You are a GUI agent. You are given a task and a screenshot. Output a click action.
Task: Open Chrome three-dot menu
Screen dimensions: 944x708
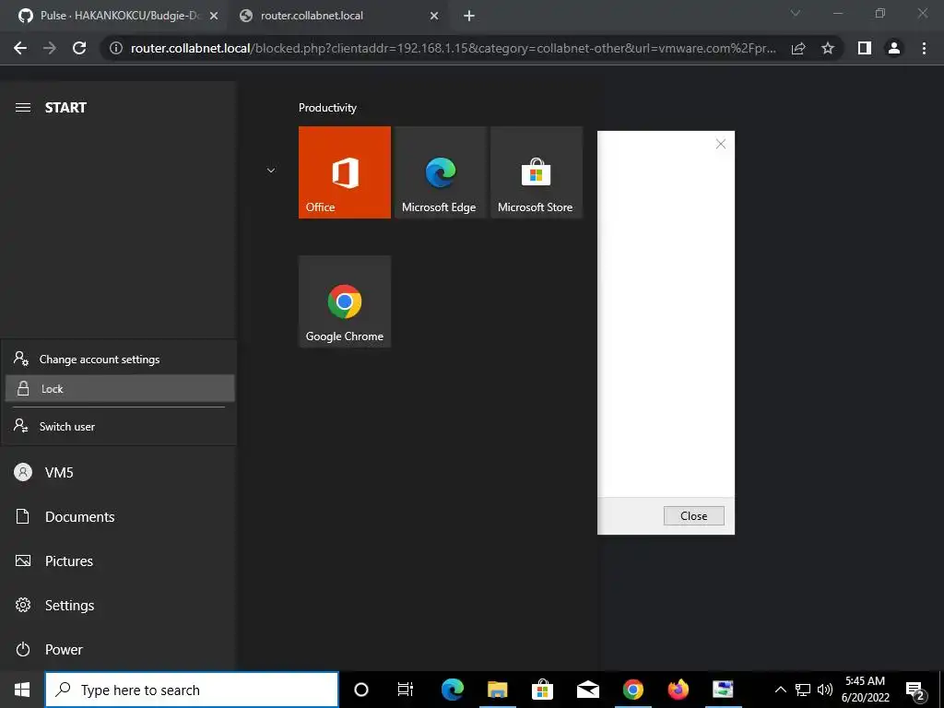pyautogui.click(x=924, y=48)
